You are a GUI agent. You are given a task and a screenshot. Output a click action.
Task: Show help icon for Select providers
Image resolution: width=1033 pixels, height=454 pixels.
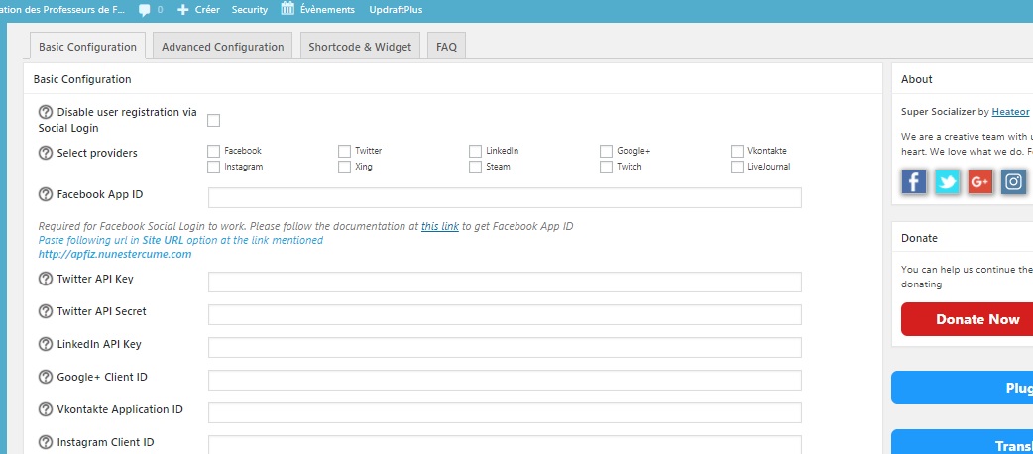[x=46, y=153]
